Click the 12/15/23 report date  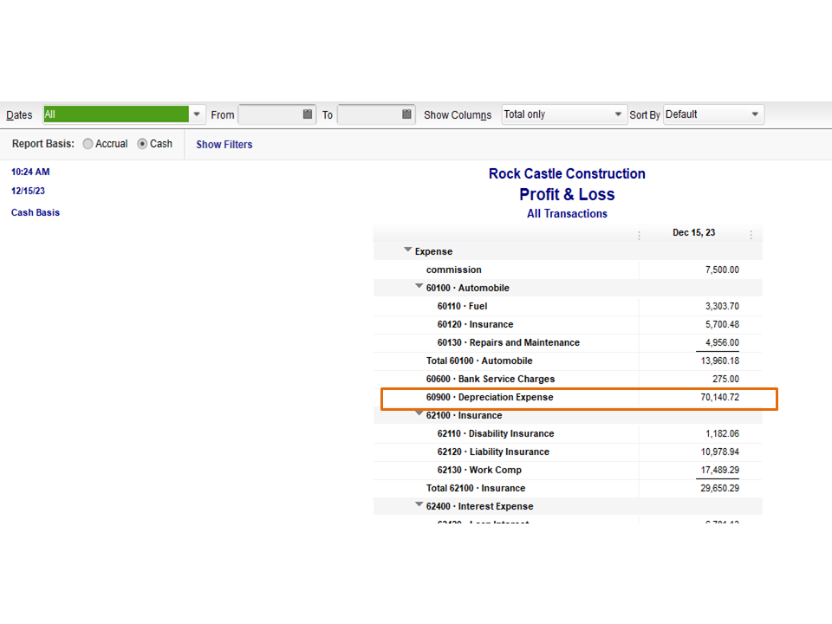[28, 191]
